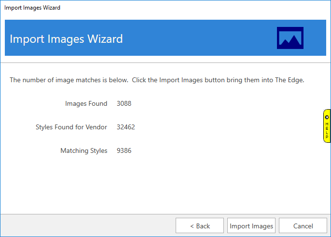
Task: Click the instruction text about image matches
Action: pos(157,80)
